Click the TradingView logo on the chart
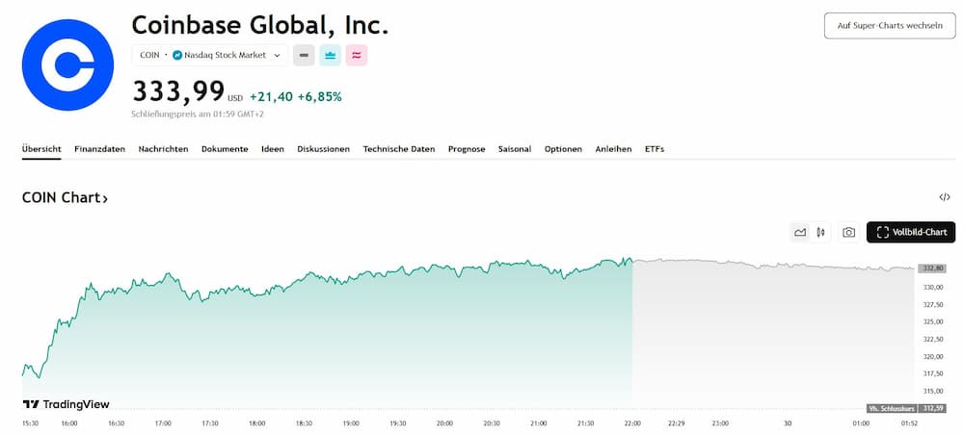Screen dimensions: 964x435 point(66,404)
